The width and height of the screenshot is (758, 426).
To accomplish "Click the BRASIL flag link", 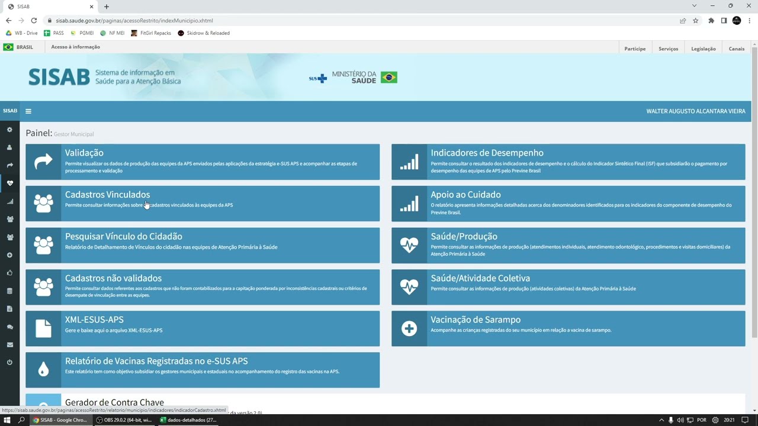I will pos(18,47).
